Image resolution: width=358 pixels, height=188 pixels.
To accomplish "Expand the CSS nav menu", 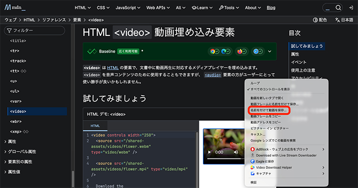I will click(x=103, y=8).
